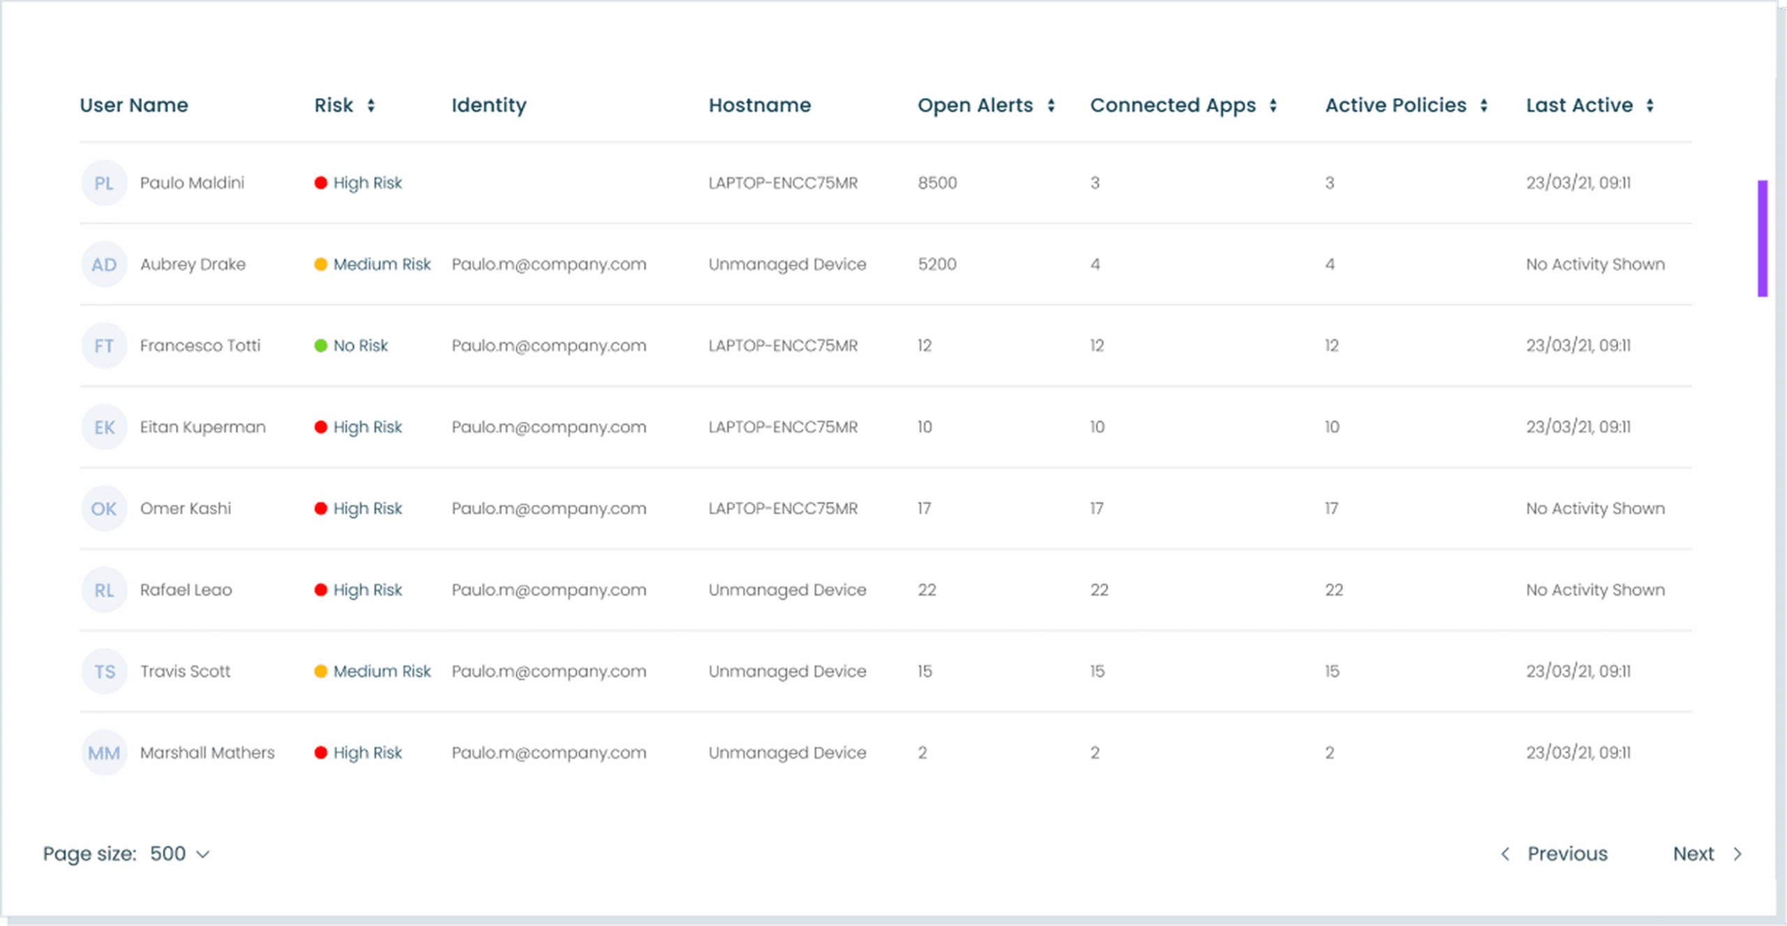Image resolution: width=1787 pixels, height=926 pixels.
Task: Open Travis Scott's user name
Action: click(x=185, y=671)
